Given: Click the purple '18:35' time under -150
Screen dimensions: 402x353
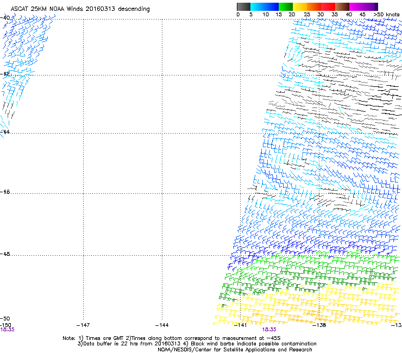Looking at the screenshot, I should 7,330.
